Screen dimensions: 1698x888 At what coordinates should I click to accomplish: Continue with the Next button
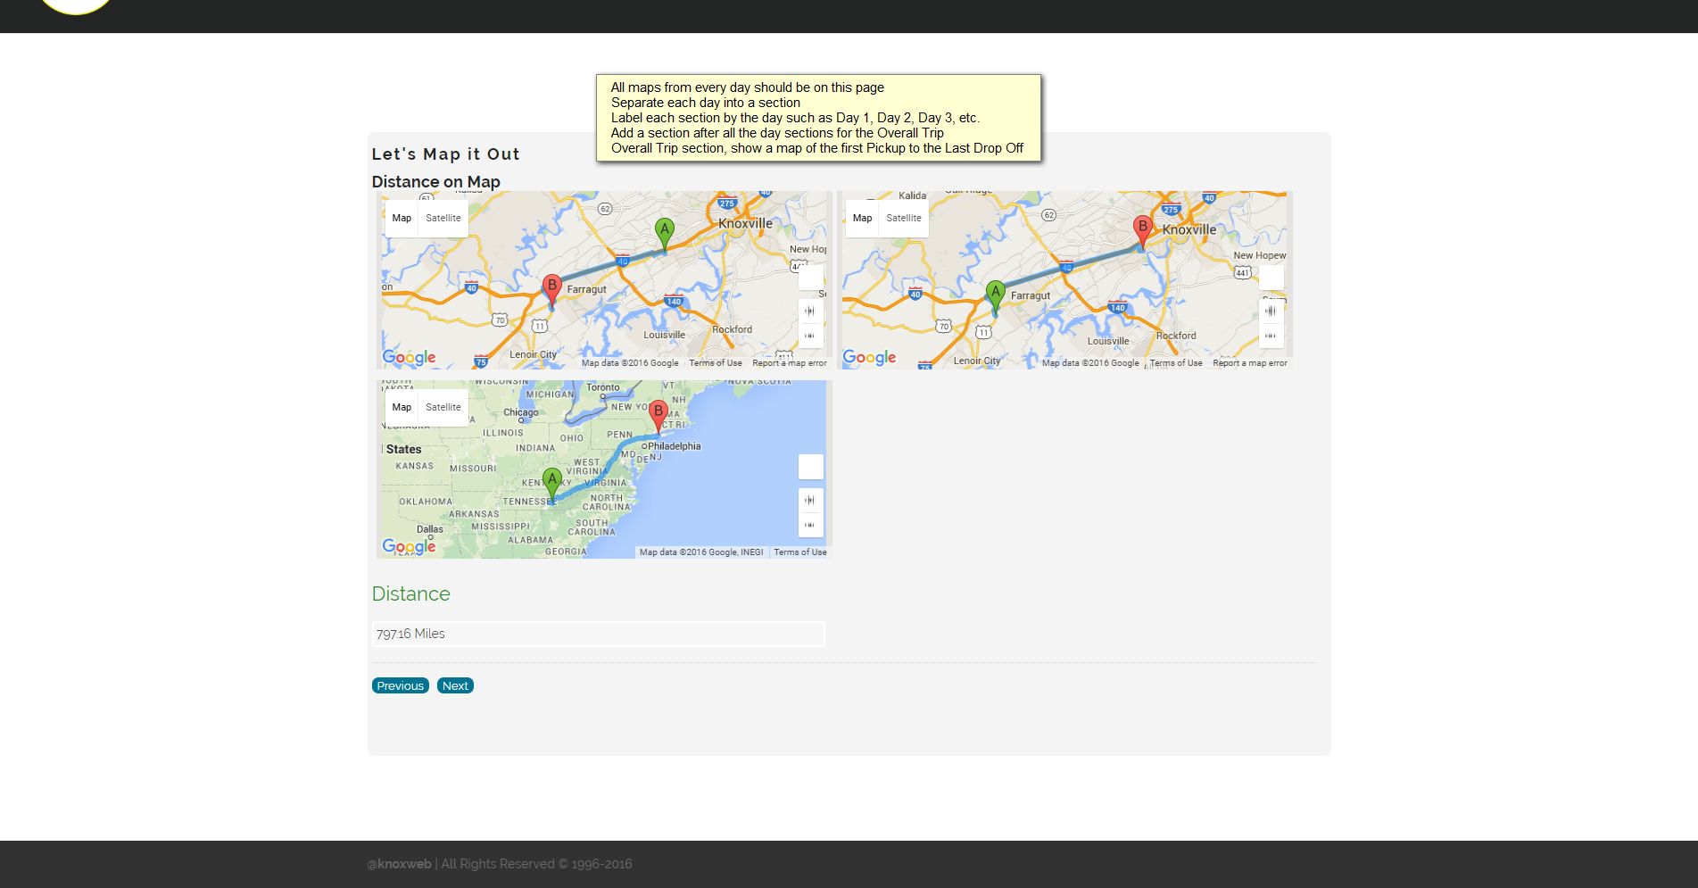point(455,685)
